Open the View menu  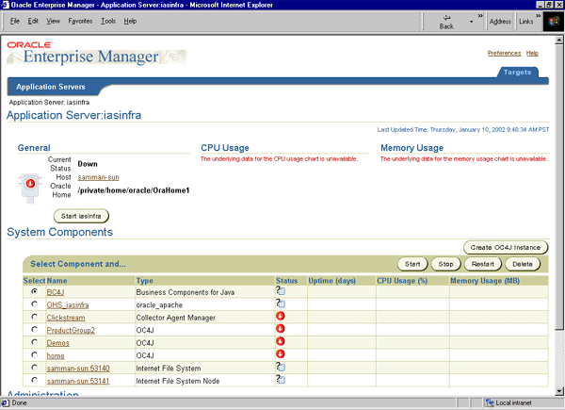[x=53, y=22]
